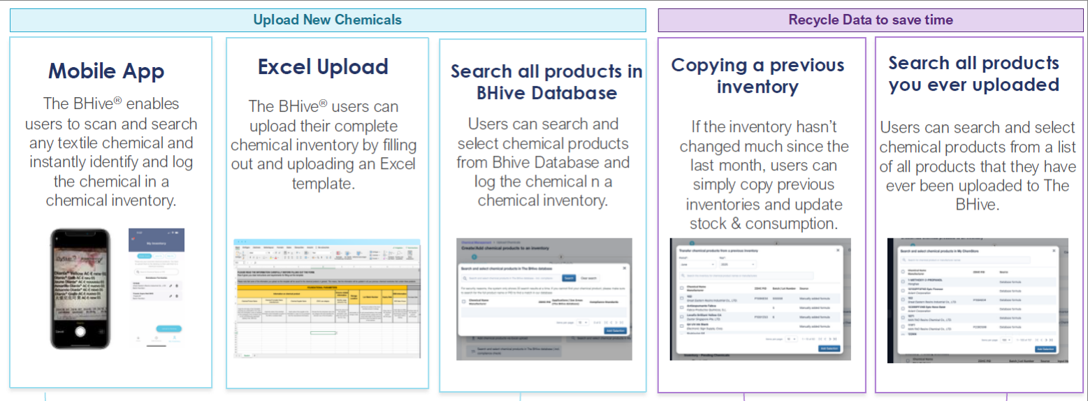
Task: Open items per page dropdown in BHive database dialog
Action: (x=583, y=323)
